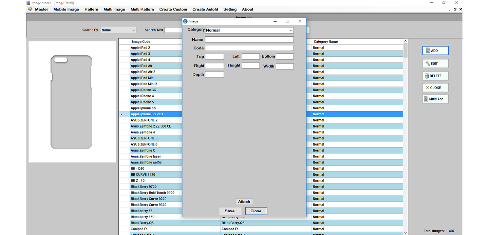Viewport: 489px width, 235px height.
Task: Open the Master menu
Action: coord(41,9)
